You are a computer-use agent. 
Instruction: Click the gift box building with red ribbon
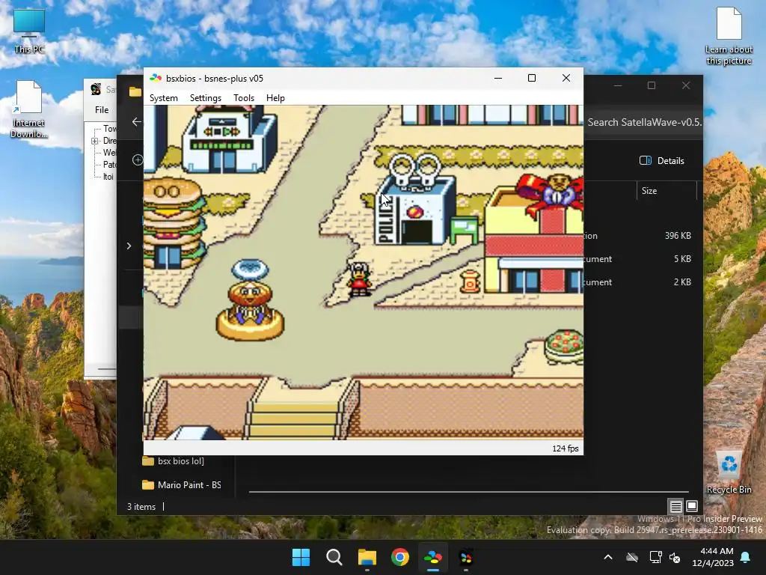tap(533, 234)
